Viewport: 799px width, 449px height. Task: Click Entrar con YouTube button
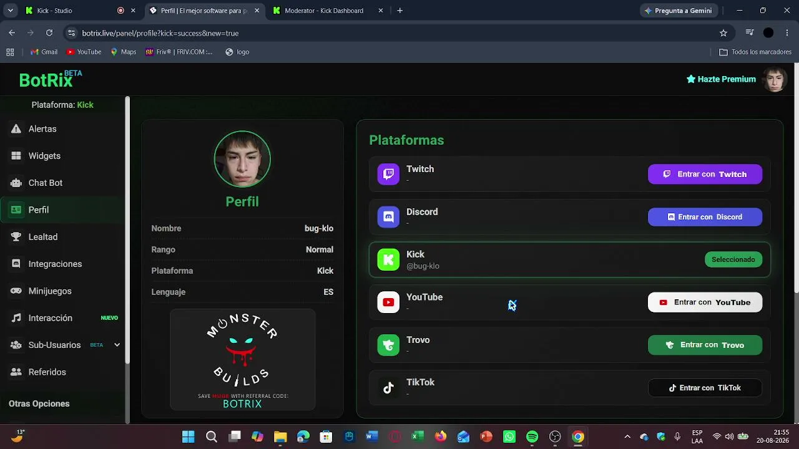705,302
